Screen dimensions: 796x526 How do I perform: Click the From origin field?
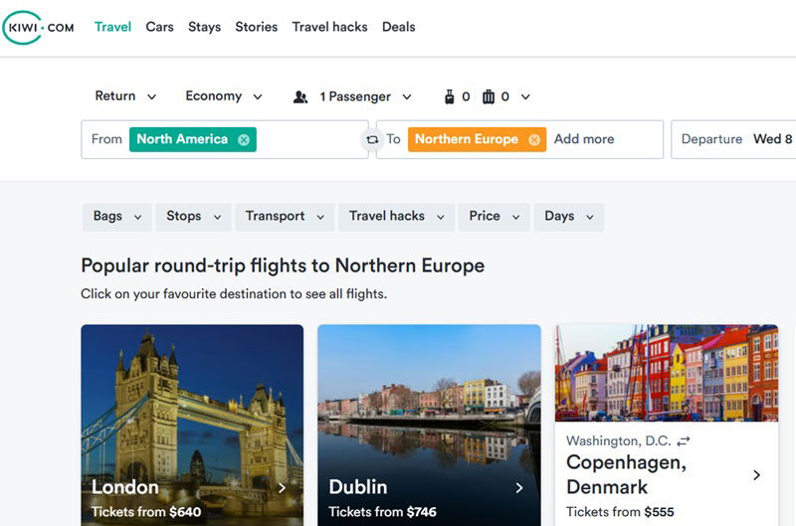click(225, 139)
